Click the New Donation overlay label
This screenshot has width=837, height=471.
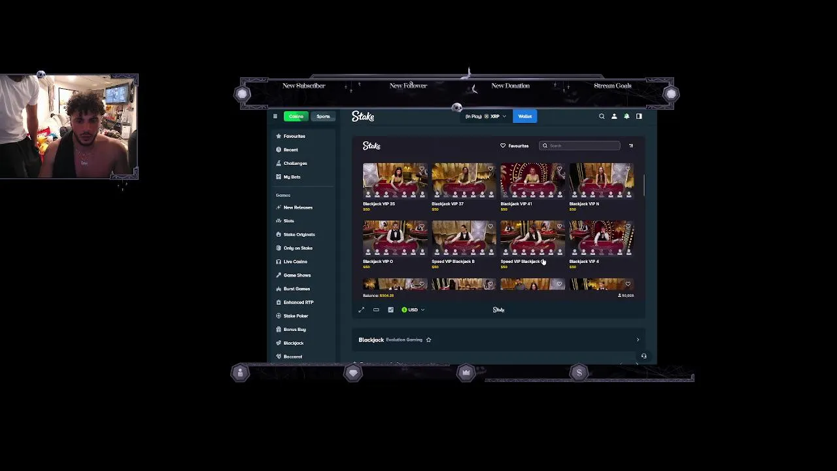tap(510, 86)
